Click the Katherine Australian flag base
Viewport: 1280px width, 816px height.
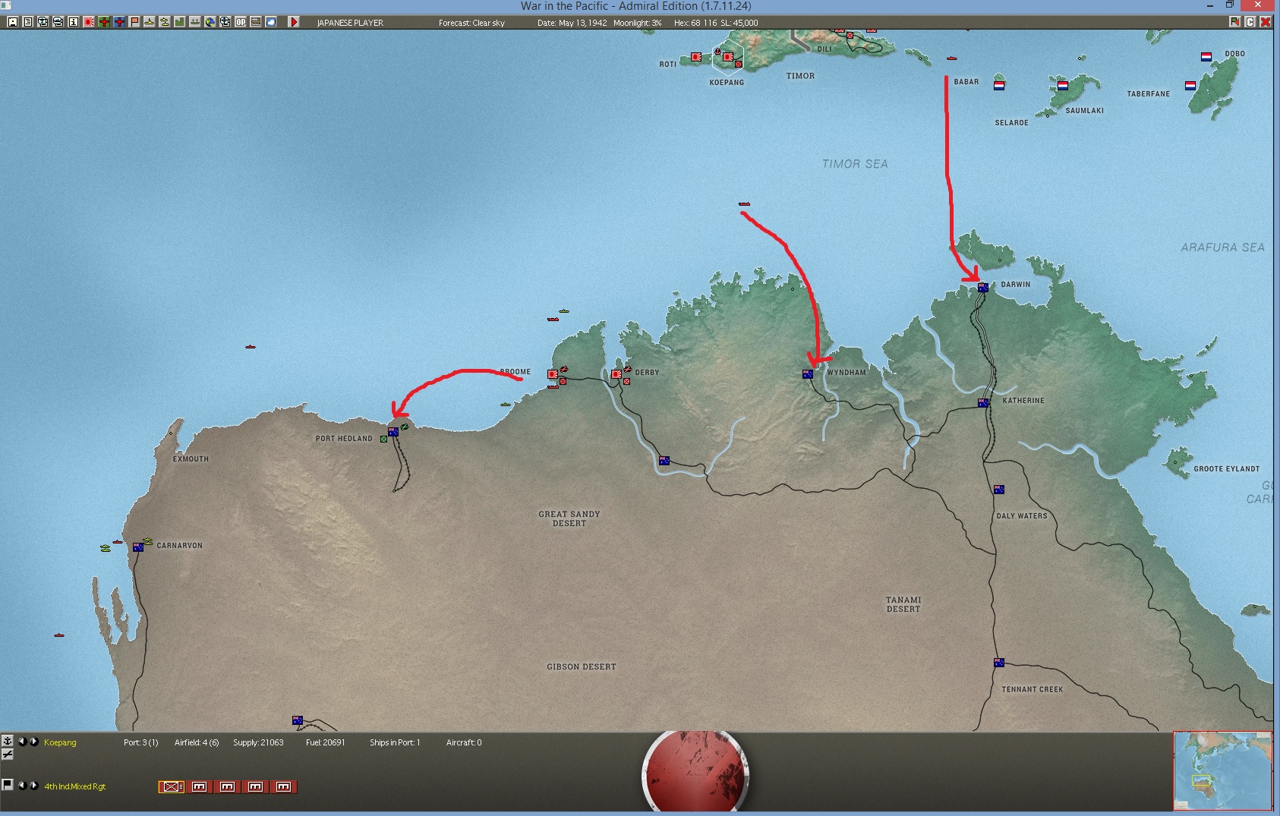tap(983, 403)
